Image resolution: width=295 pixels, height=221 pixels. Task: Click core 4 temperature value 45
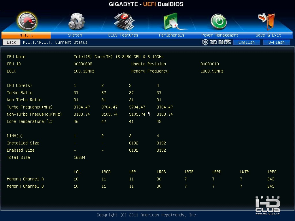coord(159,122)
